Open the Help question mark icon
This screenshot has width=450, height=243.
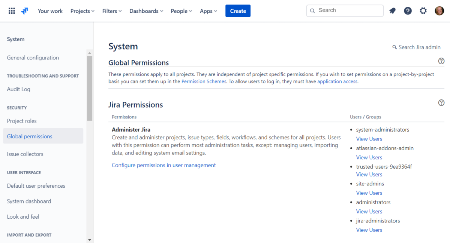pyautogui.click(x=408, y=11)
